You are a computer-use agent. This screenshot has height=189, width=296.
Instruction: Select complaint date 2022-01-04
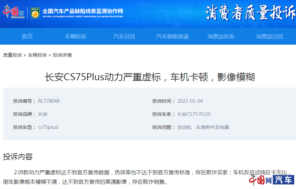pos(190,101)
